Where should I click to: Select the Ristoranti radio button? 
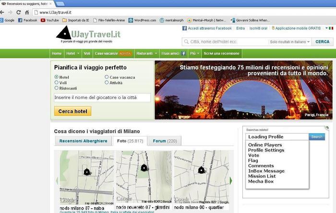(x=56, y=88)
